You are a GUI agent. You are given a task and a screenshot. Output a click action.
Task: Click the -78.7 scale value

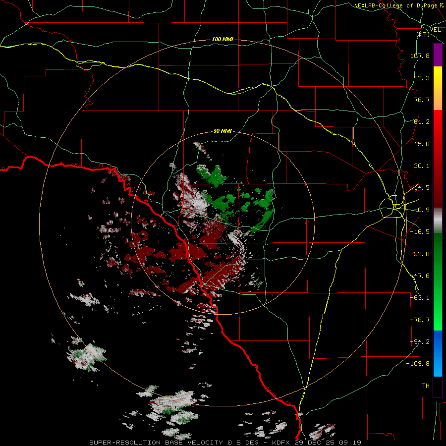point(420,320)
